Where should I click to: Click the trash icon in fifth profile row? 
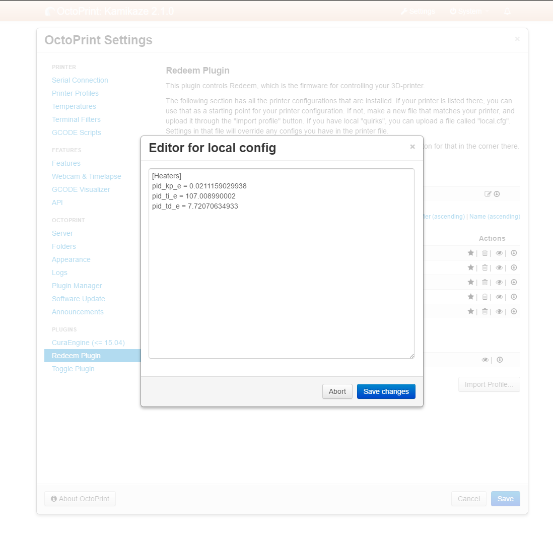coord(485,311)
